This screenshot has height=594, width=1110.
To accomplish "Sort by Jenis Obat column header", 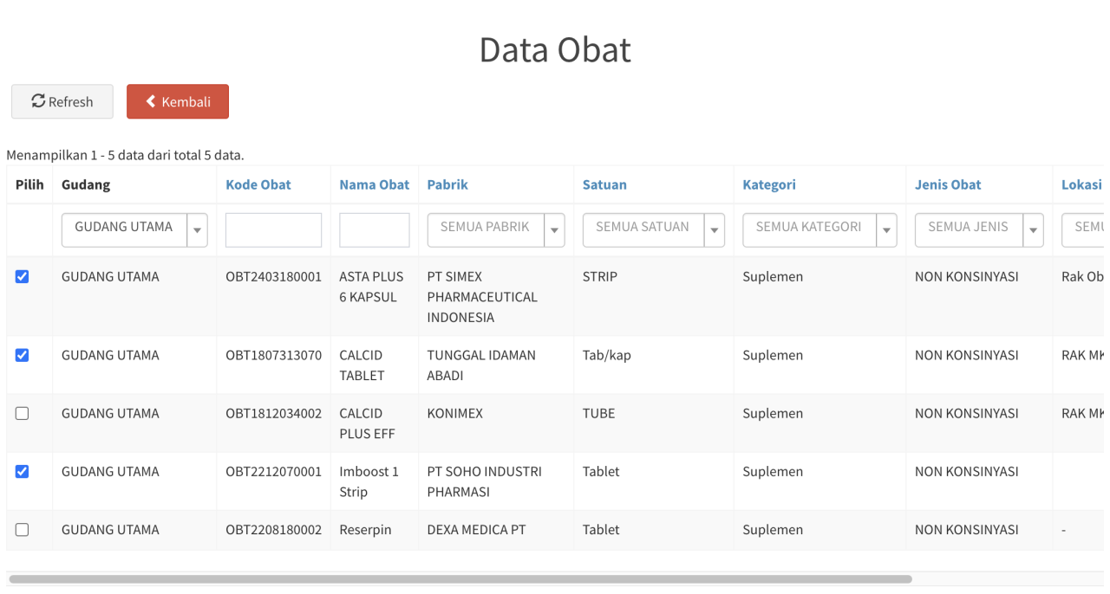I will (x=948, y=184).
